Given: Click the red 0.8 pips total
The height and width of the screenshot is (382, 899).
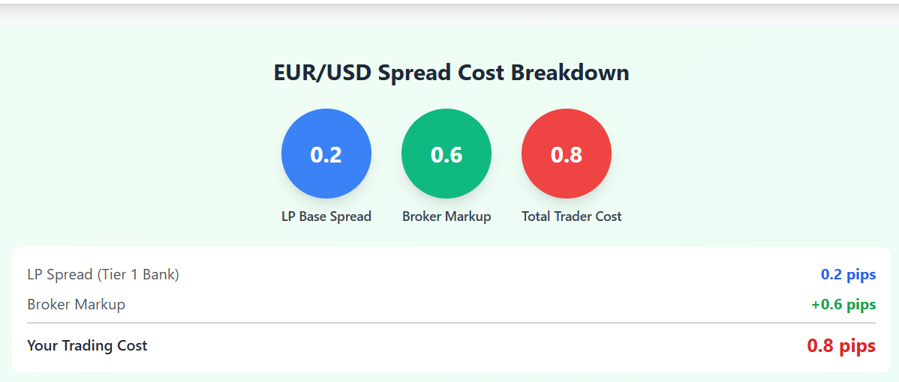Looking at the screenshot, I should 841,346.
